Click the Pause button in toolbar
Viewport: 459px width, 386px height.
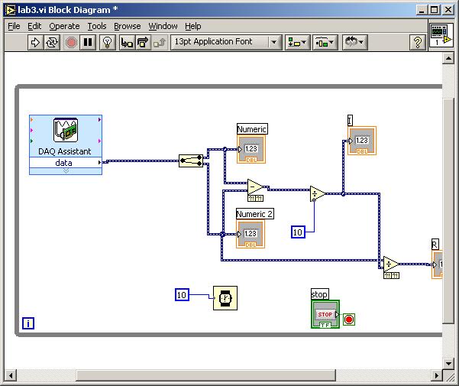[88, 43]
